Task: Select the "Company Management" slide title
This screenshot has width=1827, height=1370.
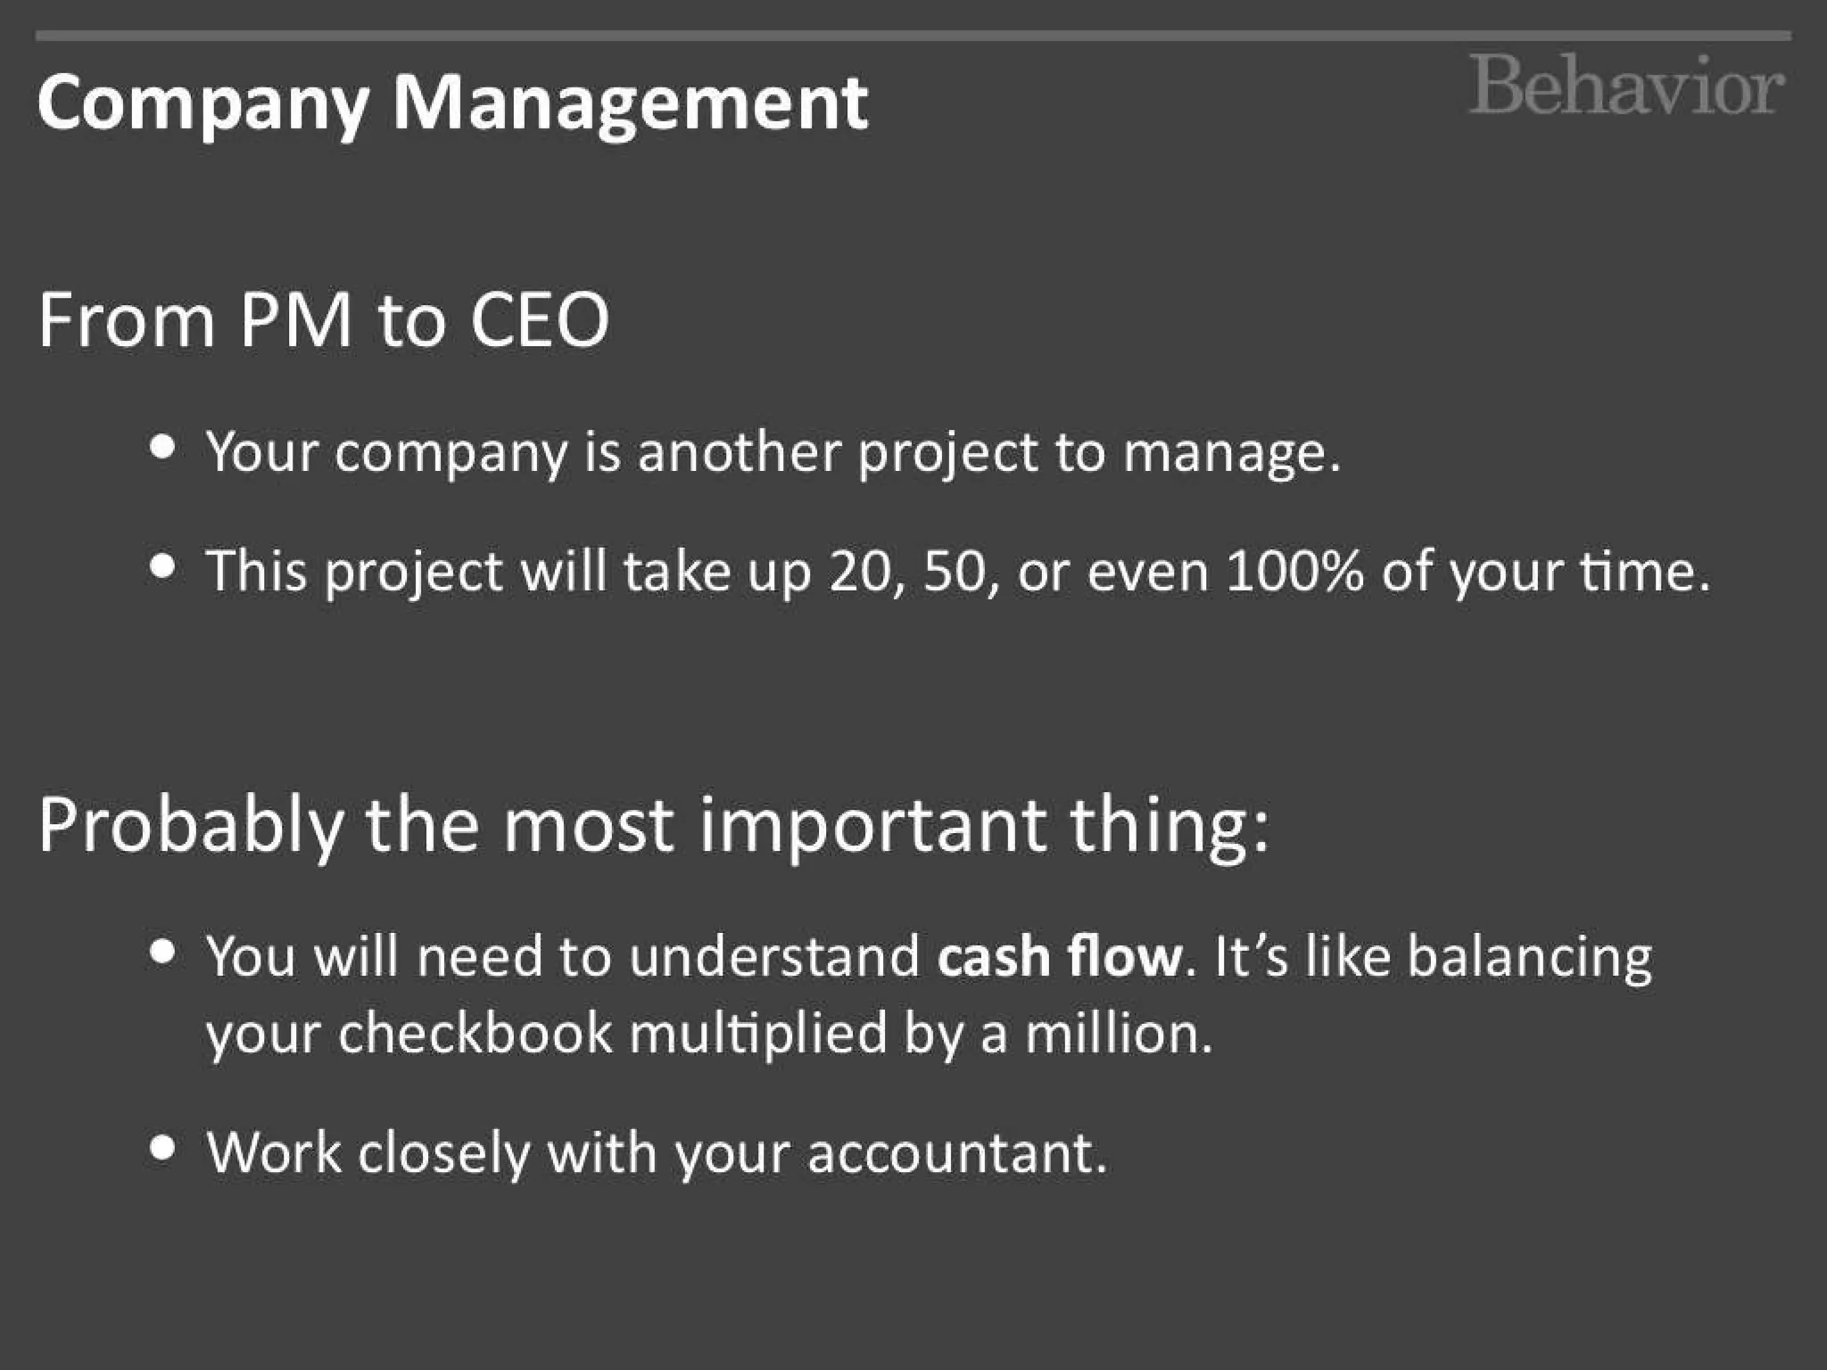Action: [x=452, y=103]
